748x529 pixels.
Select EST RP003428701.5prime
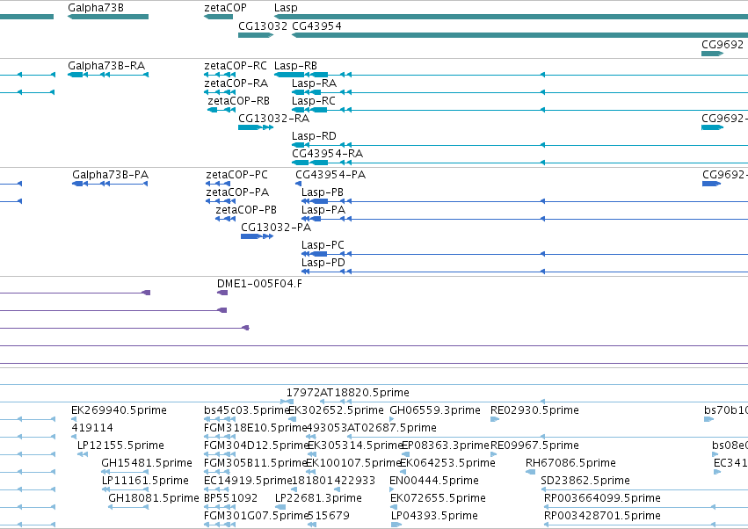tap(602, 516)
